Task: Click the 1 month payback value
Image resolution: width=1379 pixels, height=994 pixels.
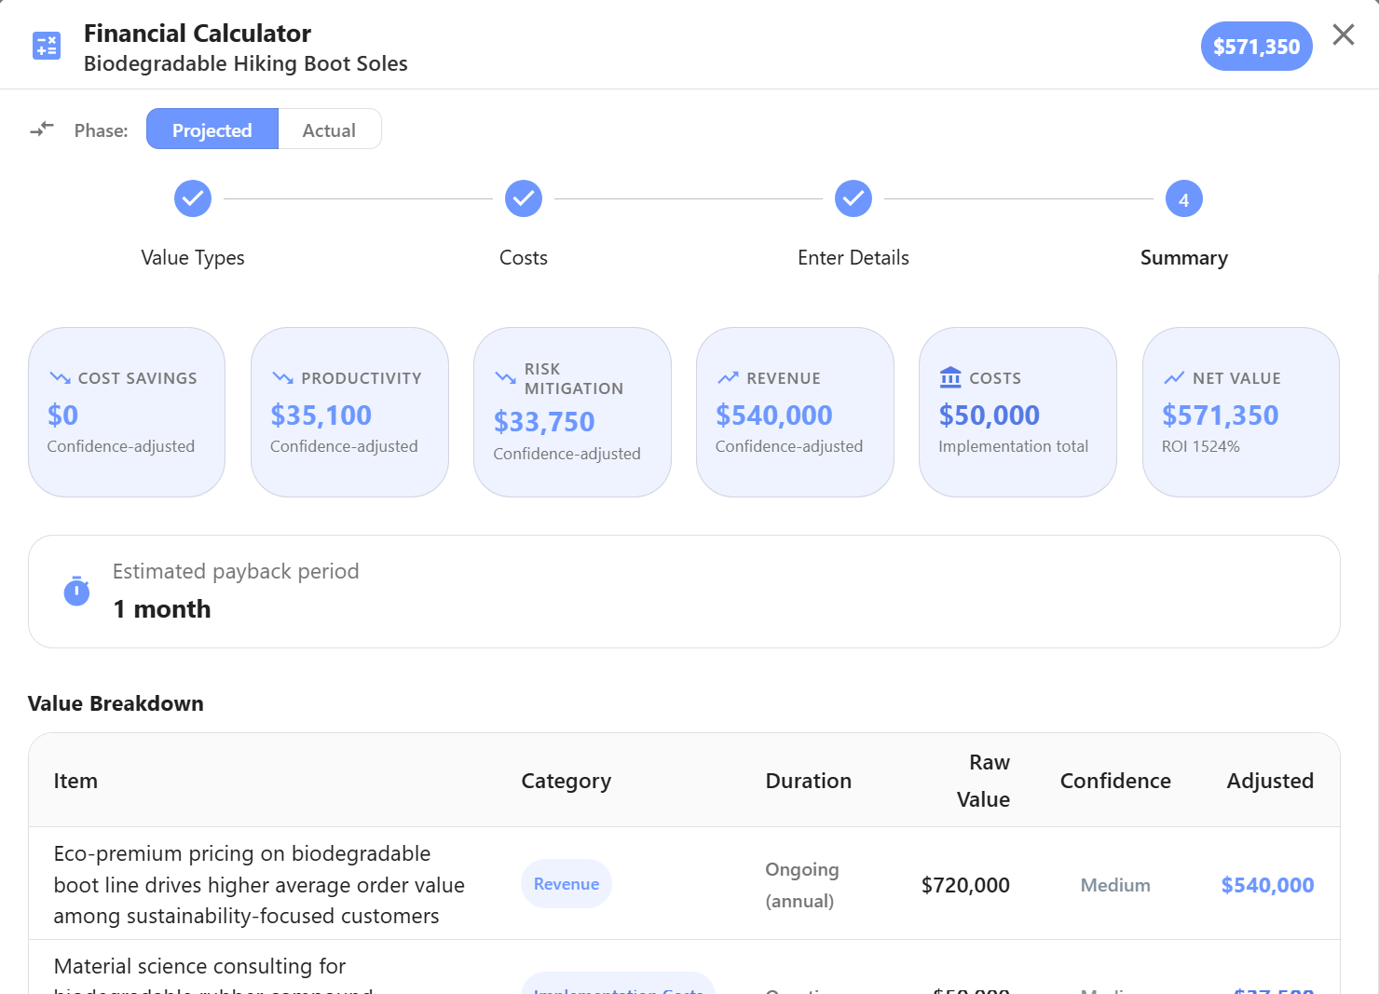Action: [x=162, y=609]
